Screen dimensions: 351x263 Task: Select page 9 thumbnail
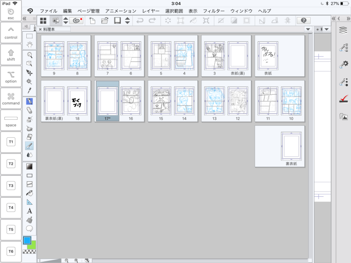tap(54, 56)
